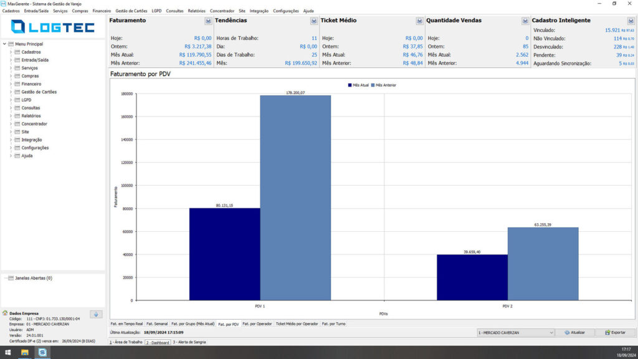Viewport: 638px width, 359px height.
Task: Click the Faturamento panel save icon
Action: pos(208,21)
